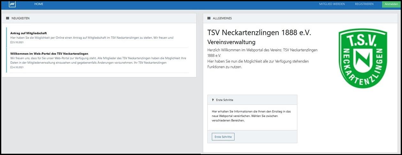Collapse the NEUIGKEITEN panel header
This screenshot has height=155, width=402.
click(x=99, y=18)
